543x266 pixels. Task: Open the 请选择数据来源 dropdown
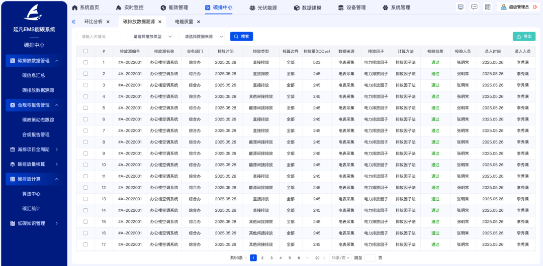pyautogui.click(x=202, y=37)
